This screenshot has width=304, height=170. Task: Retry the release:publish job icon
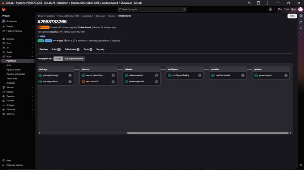tap(157, 82)
